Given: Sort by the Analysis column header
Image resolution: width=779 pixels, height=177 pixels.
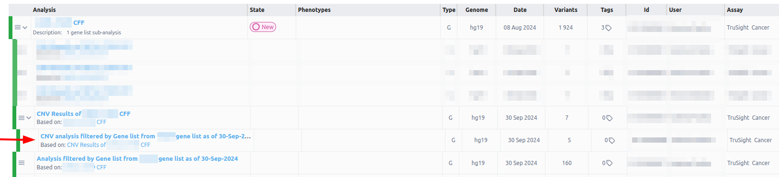Looking at the screenshot, I should pyautogui.click(x=45, y=10).
